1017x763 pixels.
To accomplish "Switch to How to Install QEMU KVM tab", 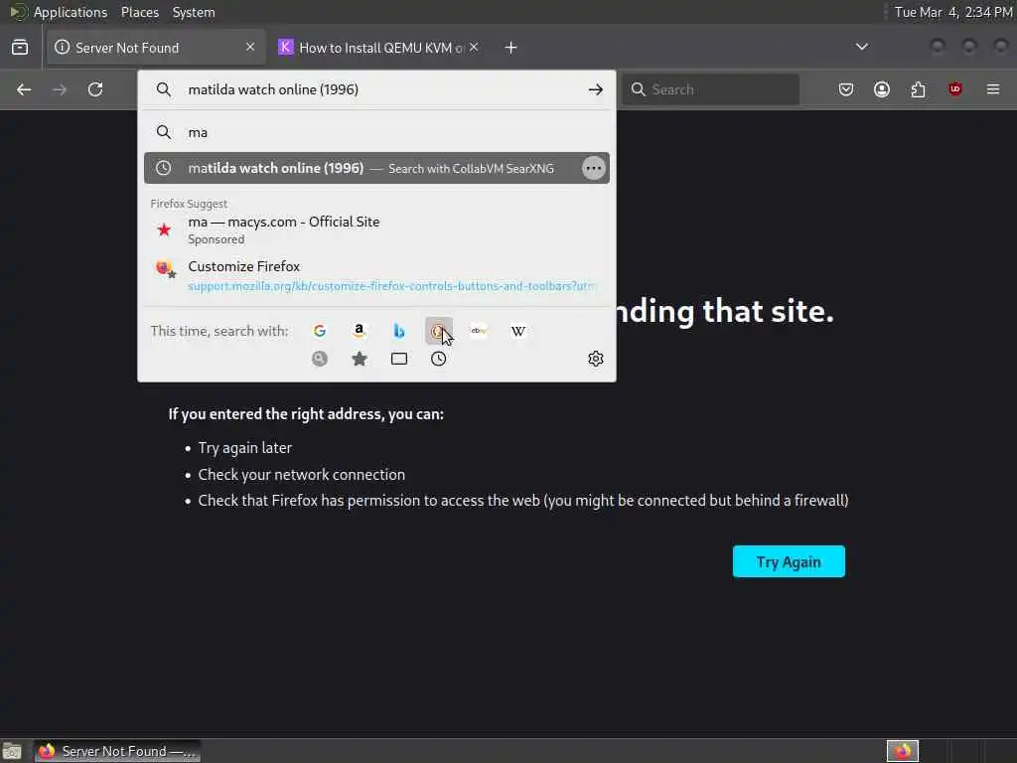I will click(378, 48).
